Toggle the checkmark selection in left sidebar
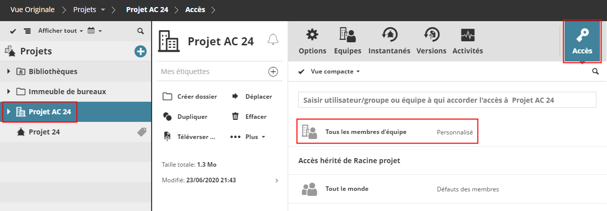The height and width of the screenshot is (211, 607). click(x=13, y=31)
